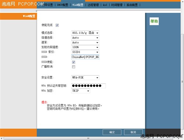Click the 取消 cancel button
This screenshot has height=140, width=184.
click(x=133, y=132)
